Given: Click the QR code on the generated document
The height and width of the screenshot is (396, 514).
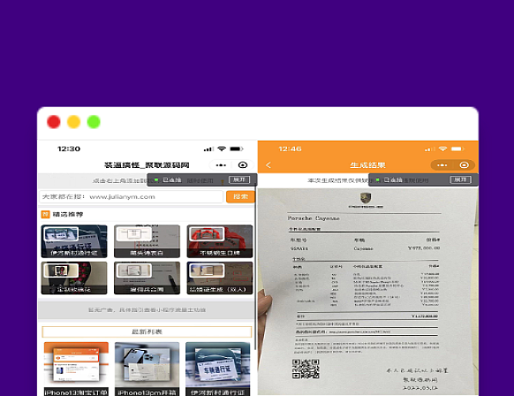Looking at the screenshot, I should [x=305, y=369].
